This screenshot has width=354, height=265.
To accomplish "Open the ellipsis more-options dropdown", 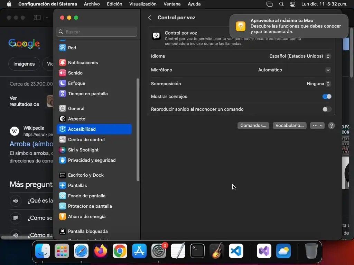I will tap(317, 126).
